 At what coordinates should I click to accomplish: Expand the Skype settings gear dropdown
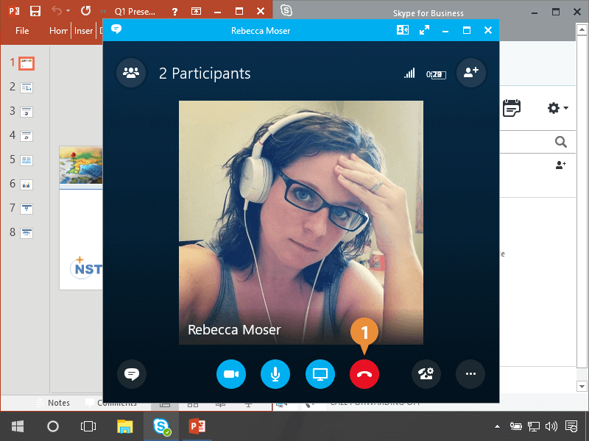(557, 108)
